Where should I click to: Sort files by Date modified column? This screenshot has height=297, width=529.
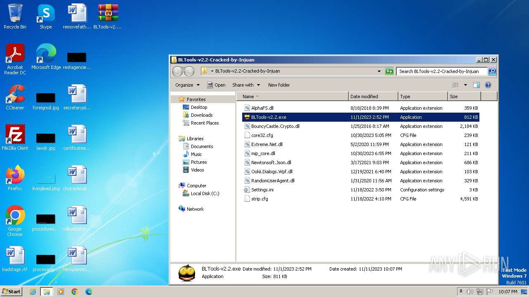(373, 97)
